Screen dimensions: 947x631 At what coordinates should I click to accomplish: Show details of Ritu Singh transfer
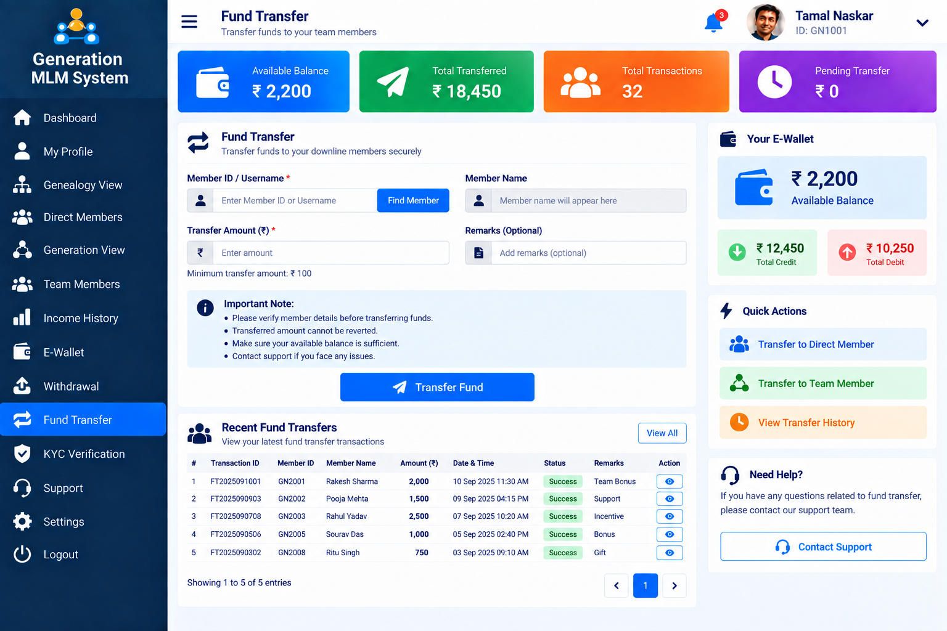pos(670,553)
